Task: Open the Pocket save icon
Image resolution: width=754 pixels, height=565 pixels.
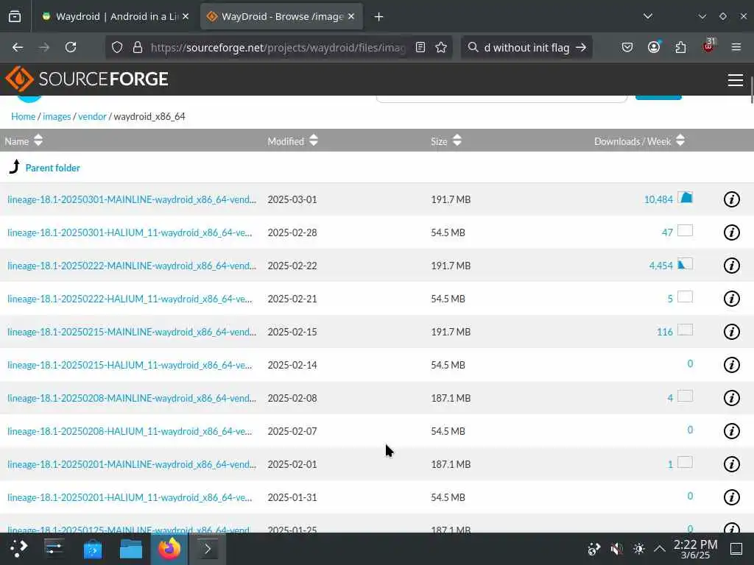Action: [627, 48]
